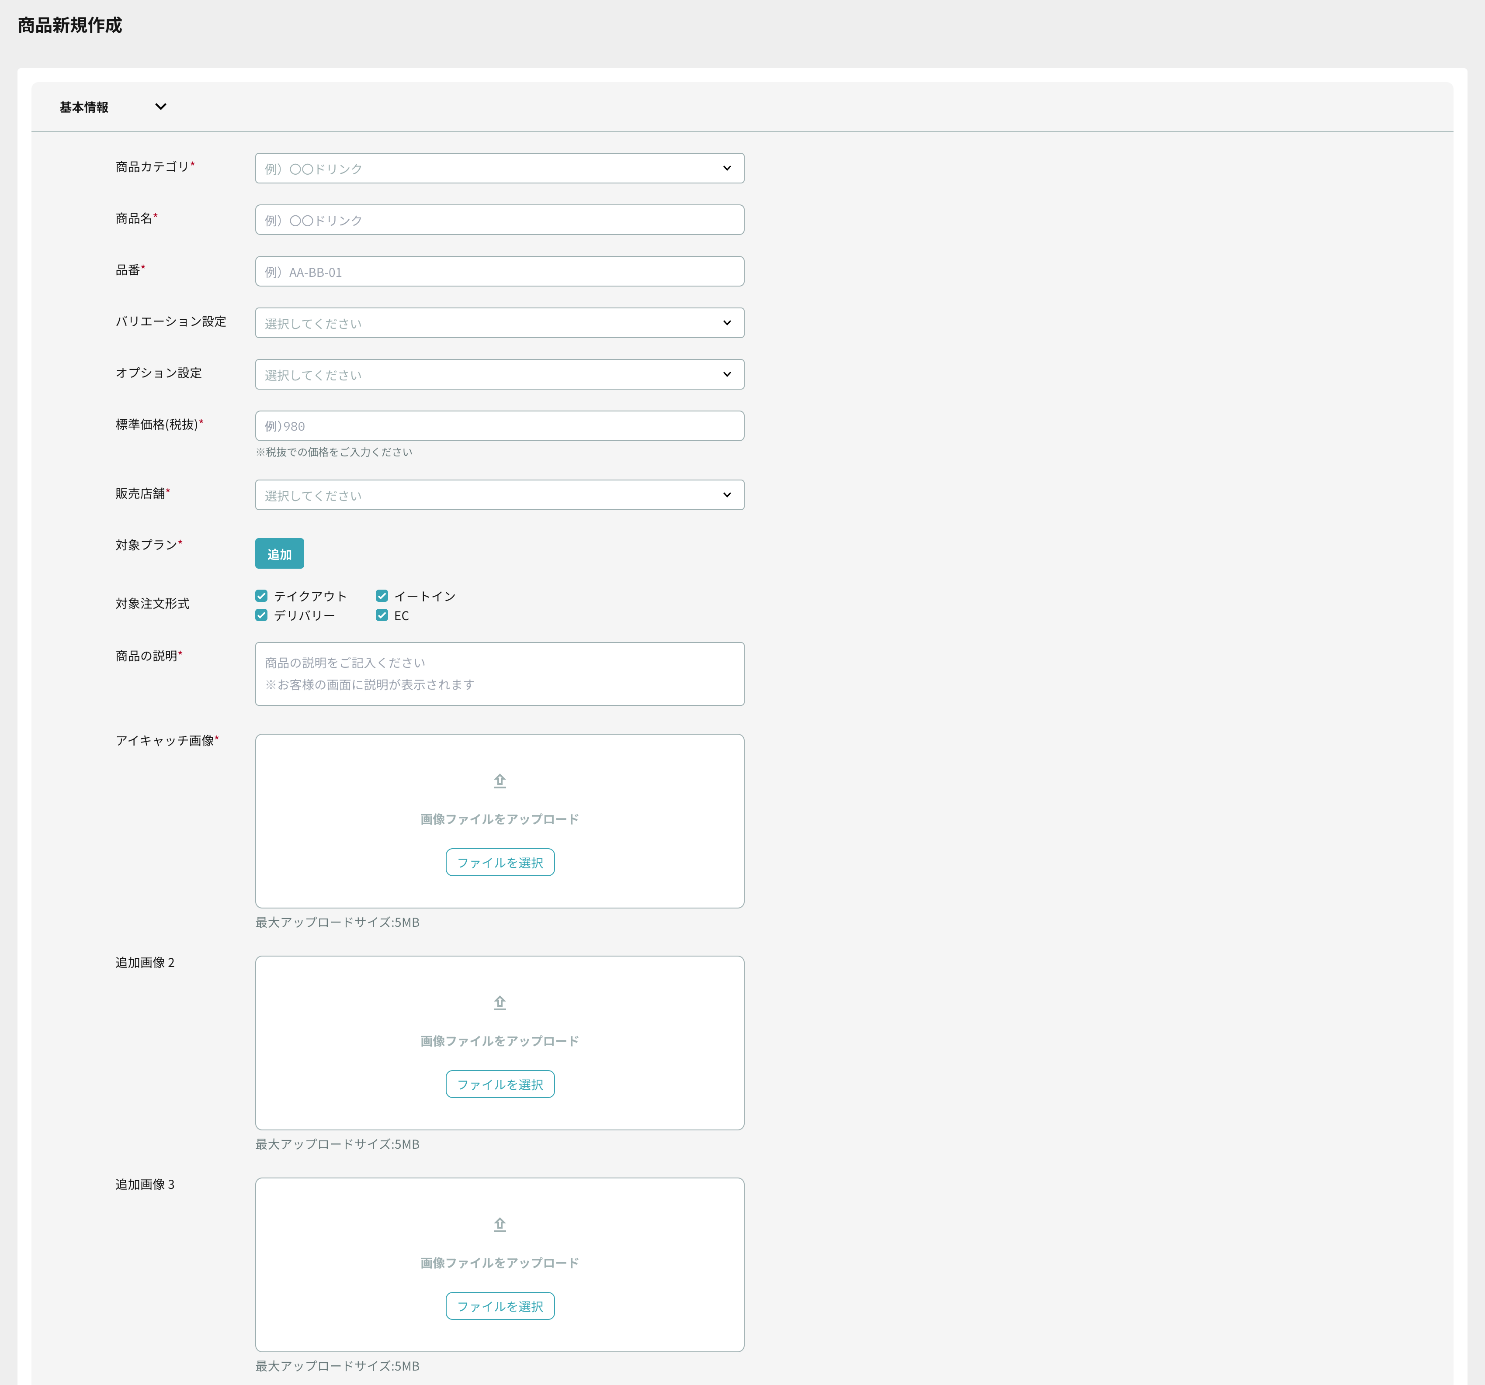Click ファイルを選択 for 追加画像 2

point(500,1084)
